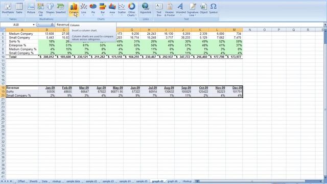The image size is (327, 184).
Task: Select the 'Enterprise %' label cell
Action: [x=22, y=45]
